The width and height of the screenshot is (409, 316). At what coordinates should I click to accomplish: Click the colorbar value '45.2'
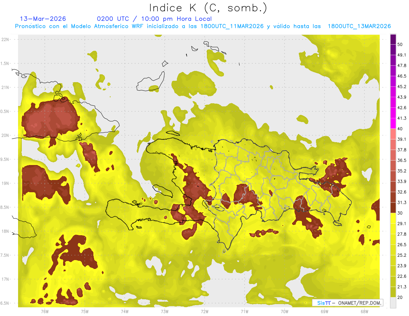pos(402,87)
